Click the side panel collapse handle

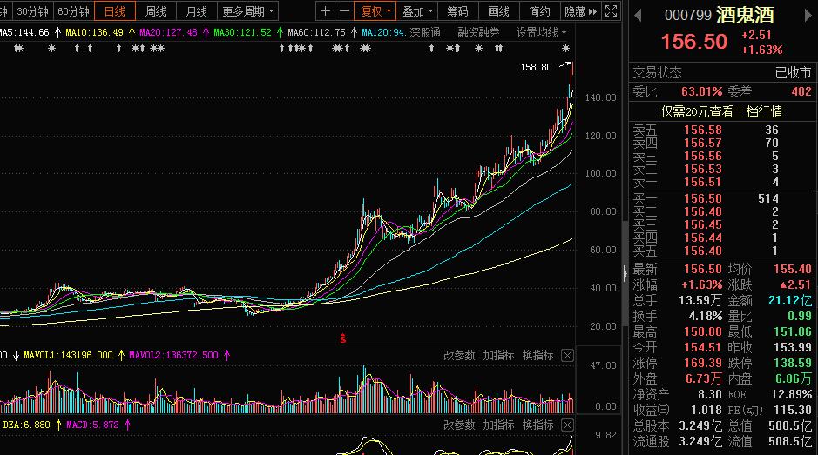pyautogui.click(x=624, y=272)
